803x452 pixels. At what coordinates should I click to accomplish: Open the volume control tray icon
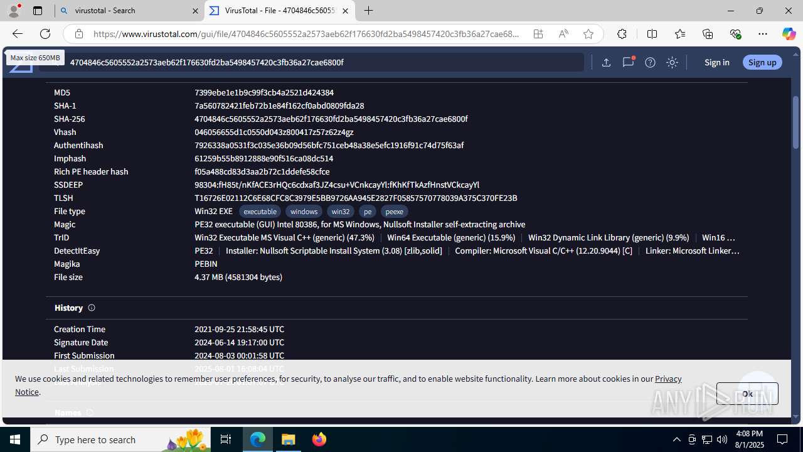click(722, 439)
